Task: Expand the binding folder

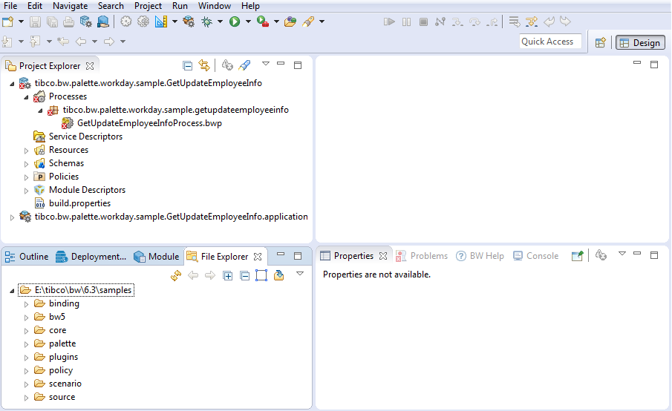Action: (26, 304)
